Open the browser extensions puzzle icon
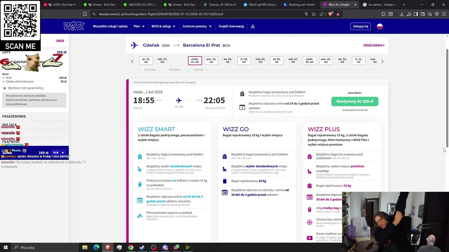The image size is (449, 252). (x=383, y=14)
